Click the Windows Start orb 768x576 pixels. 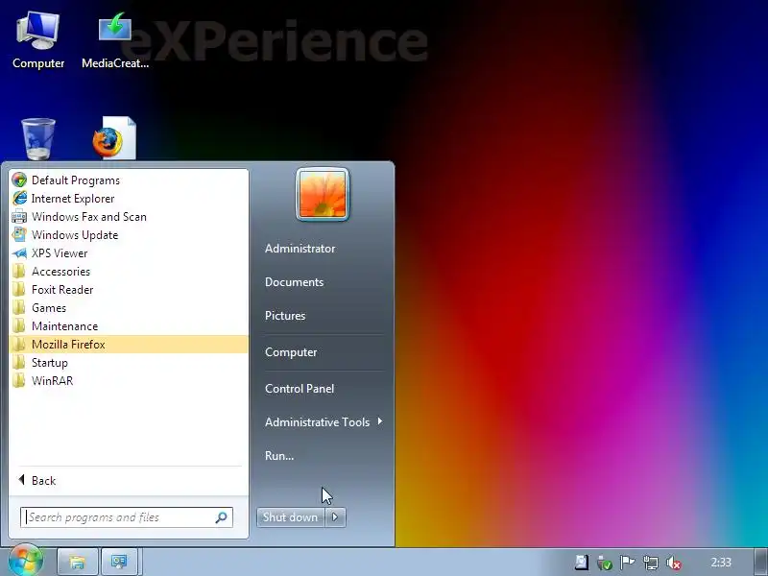click(x=25, y=561)
